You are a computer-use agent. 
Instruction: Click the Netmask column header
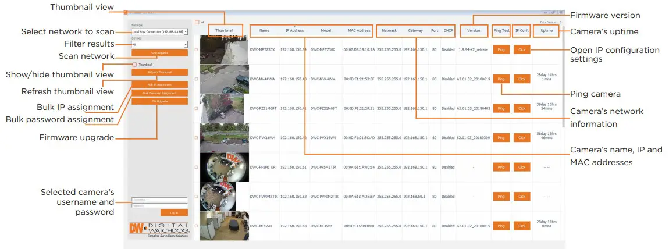389,31
